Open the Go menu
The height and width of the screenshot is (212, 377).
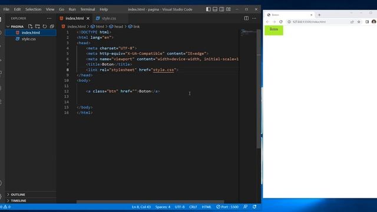(x=61, y=9)
